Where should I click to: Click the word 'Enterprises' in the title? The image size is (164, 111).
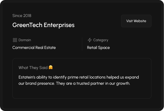pos(59,25)
